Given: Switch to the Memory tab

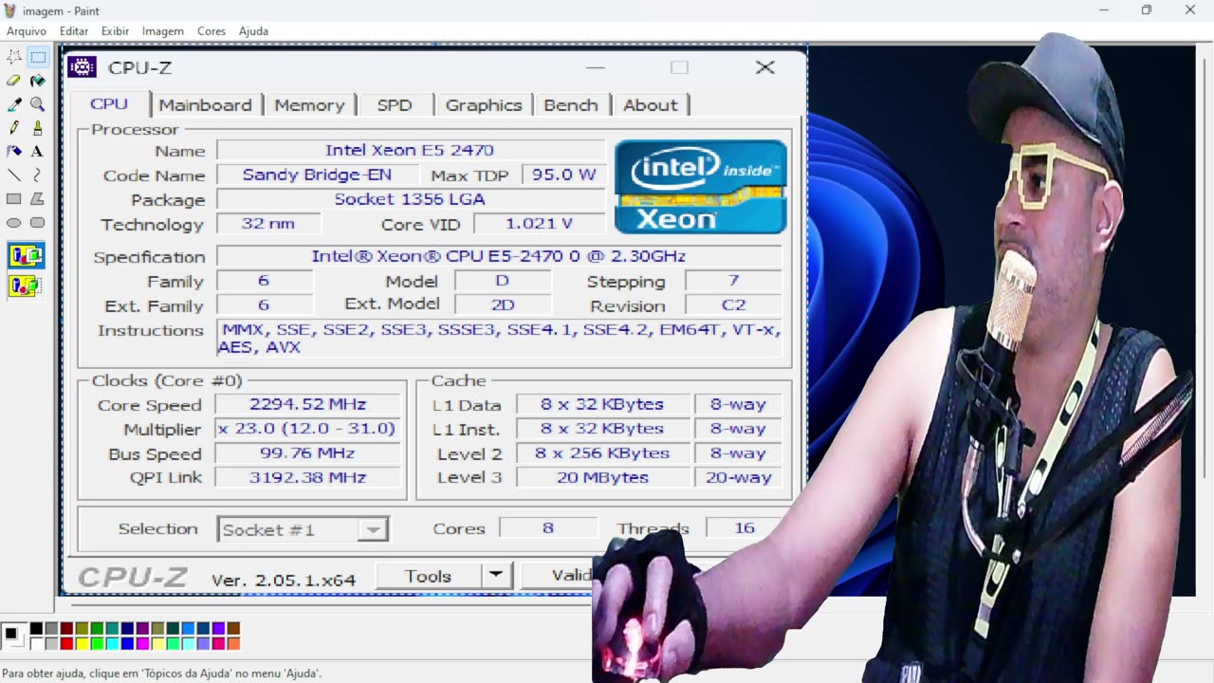Looking at the screenshot, I should [x=309, y=105].
